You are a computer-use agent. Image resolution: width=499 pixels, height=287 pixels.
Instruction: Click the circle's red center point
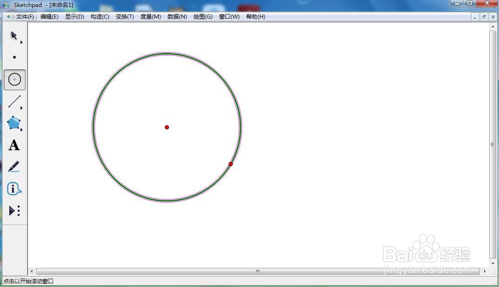coord(167,127)
